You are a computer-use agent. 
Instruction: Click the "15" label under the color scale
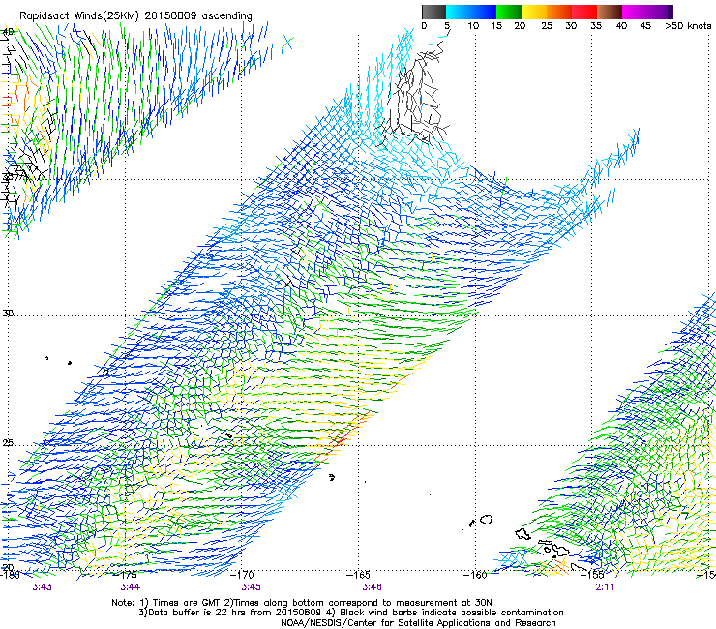click(x=496, y=25)
